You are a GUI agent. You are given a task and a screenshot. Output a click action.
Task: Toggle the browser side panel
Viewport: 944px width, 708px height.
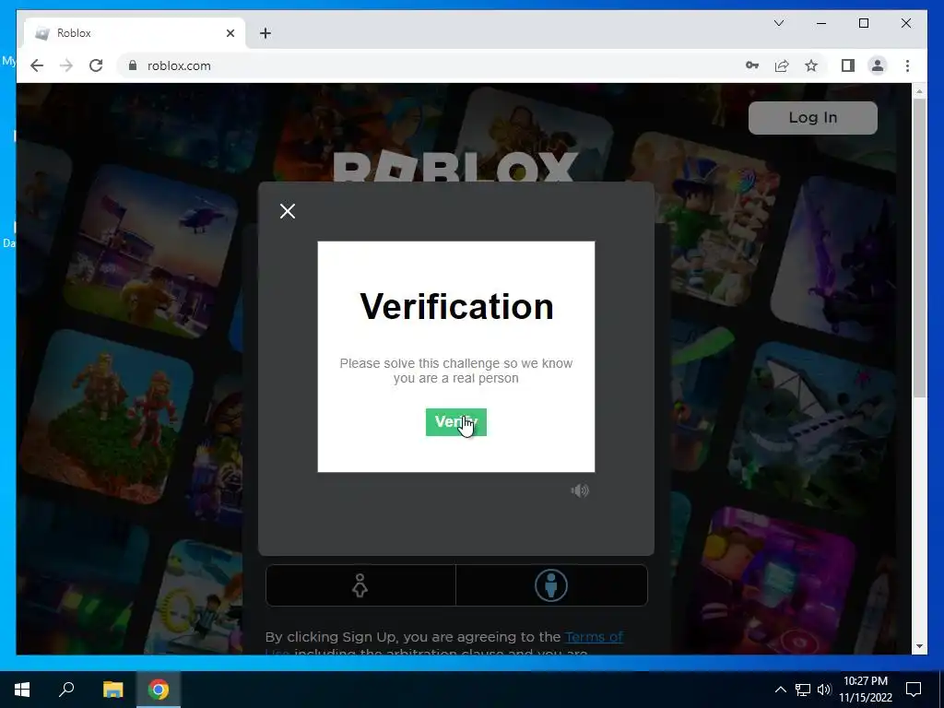tap(848, 65)
